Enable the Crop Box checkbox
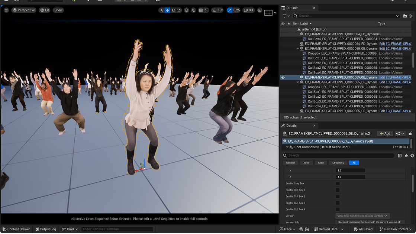This screenshot has width=416, height=234. [338, 183]
